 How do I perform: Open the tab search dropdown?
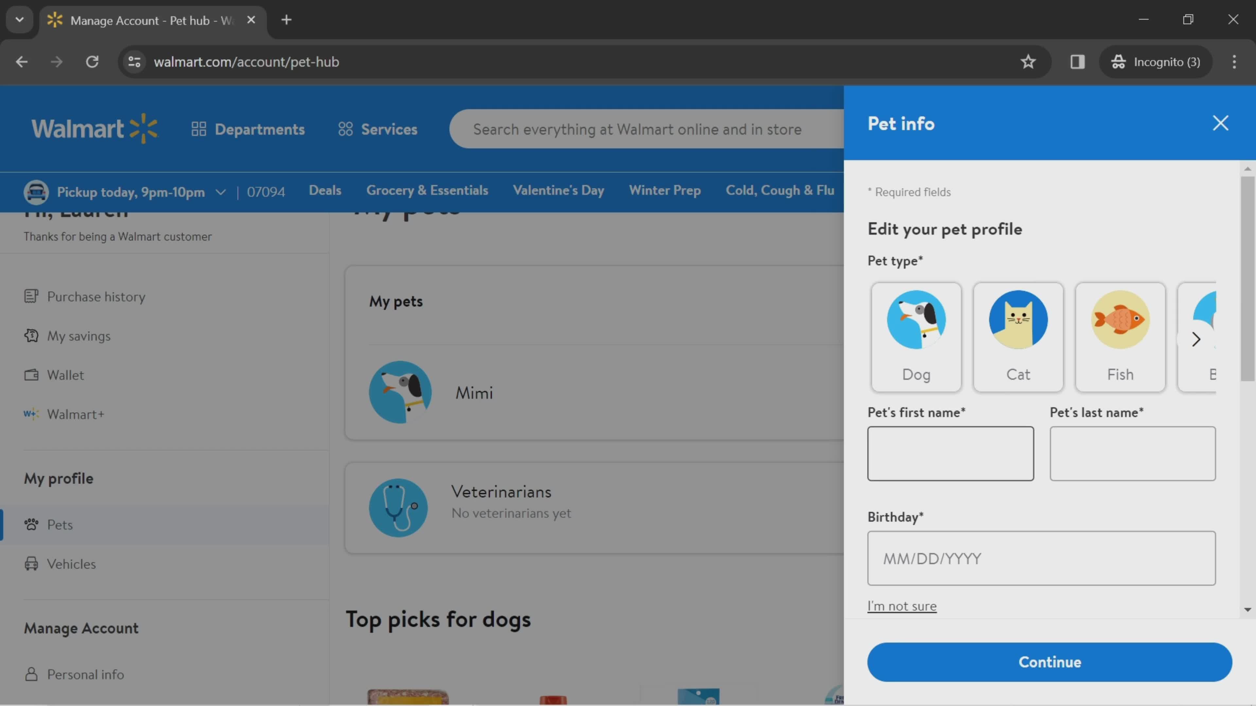(20, 20)
